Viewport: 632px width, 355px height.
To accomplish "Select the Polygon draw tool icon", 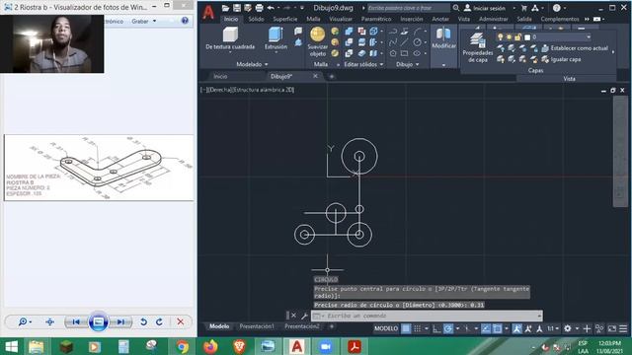I will tap(393, 53).
